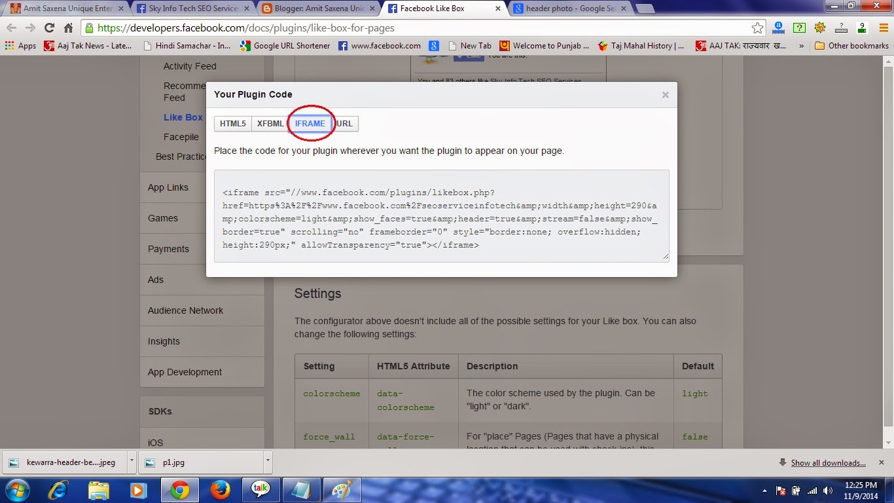Show hidden system tray icons

coord(766,491)
